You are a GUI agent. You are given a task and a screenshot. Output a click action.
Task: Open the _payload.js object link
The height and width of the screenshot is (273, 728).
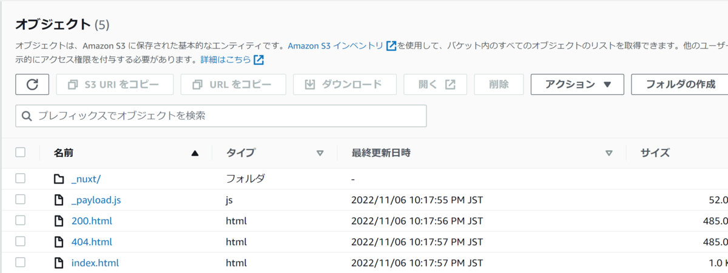coord(92,200)
